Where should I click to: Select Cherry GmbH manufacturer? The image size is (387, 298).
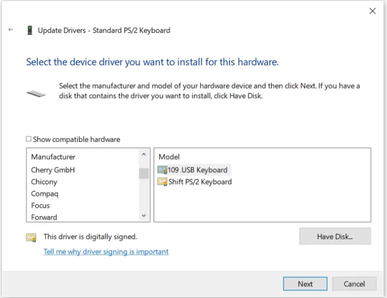tap(53, 170)
